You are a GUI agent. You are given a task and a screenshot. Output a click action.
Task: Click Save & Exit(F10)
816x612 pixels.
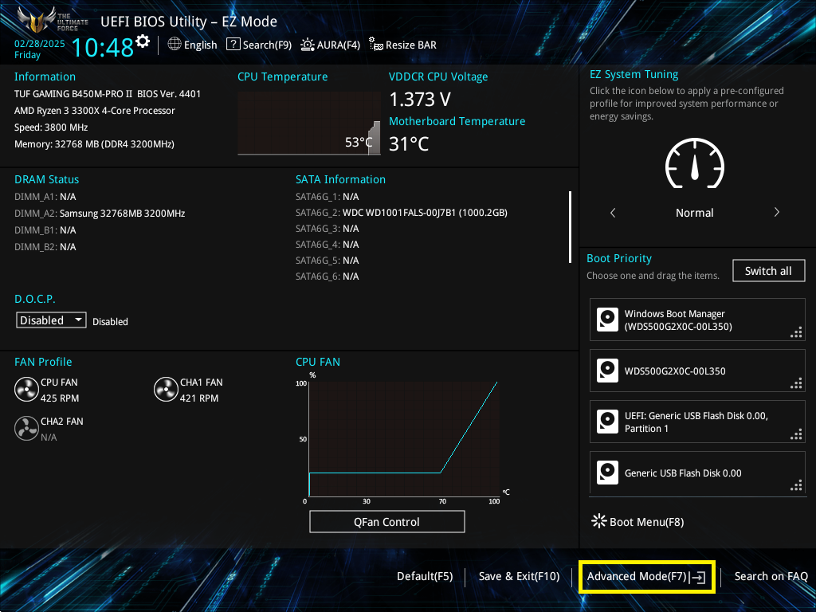519,576
